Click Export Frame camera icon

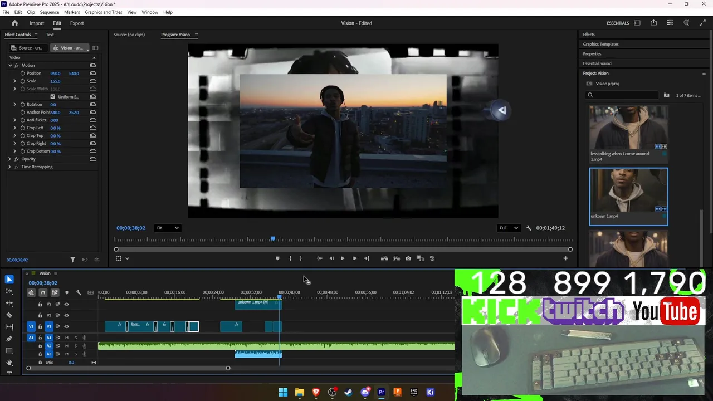408,258
